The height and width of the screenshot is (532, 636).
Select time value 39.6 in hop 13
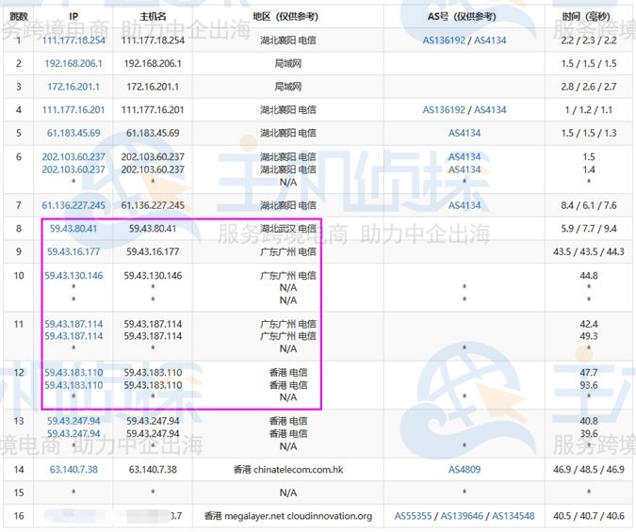tap(589, 433)
